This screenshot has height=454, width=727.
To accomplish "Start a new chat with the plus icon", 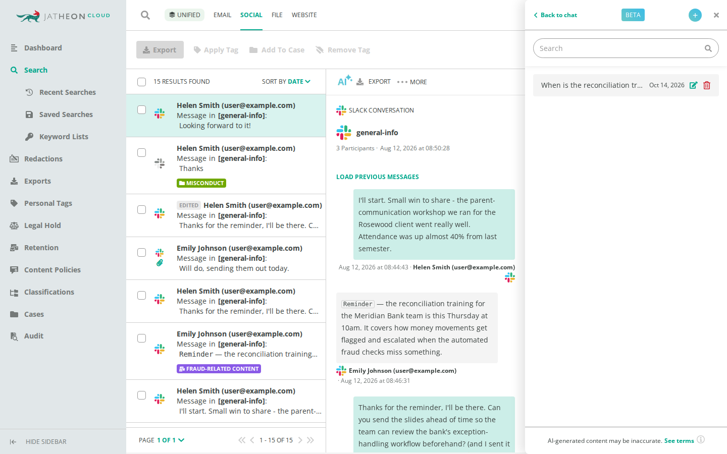I will (695, 15).
